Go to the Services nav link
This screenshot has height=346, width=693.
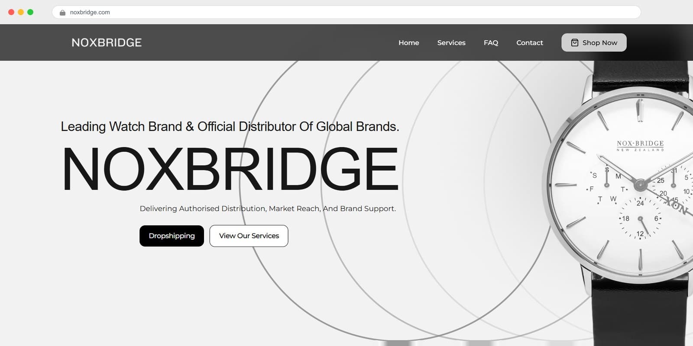pos(451,42)
